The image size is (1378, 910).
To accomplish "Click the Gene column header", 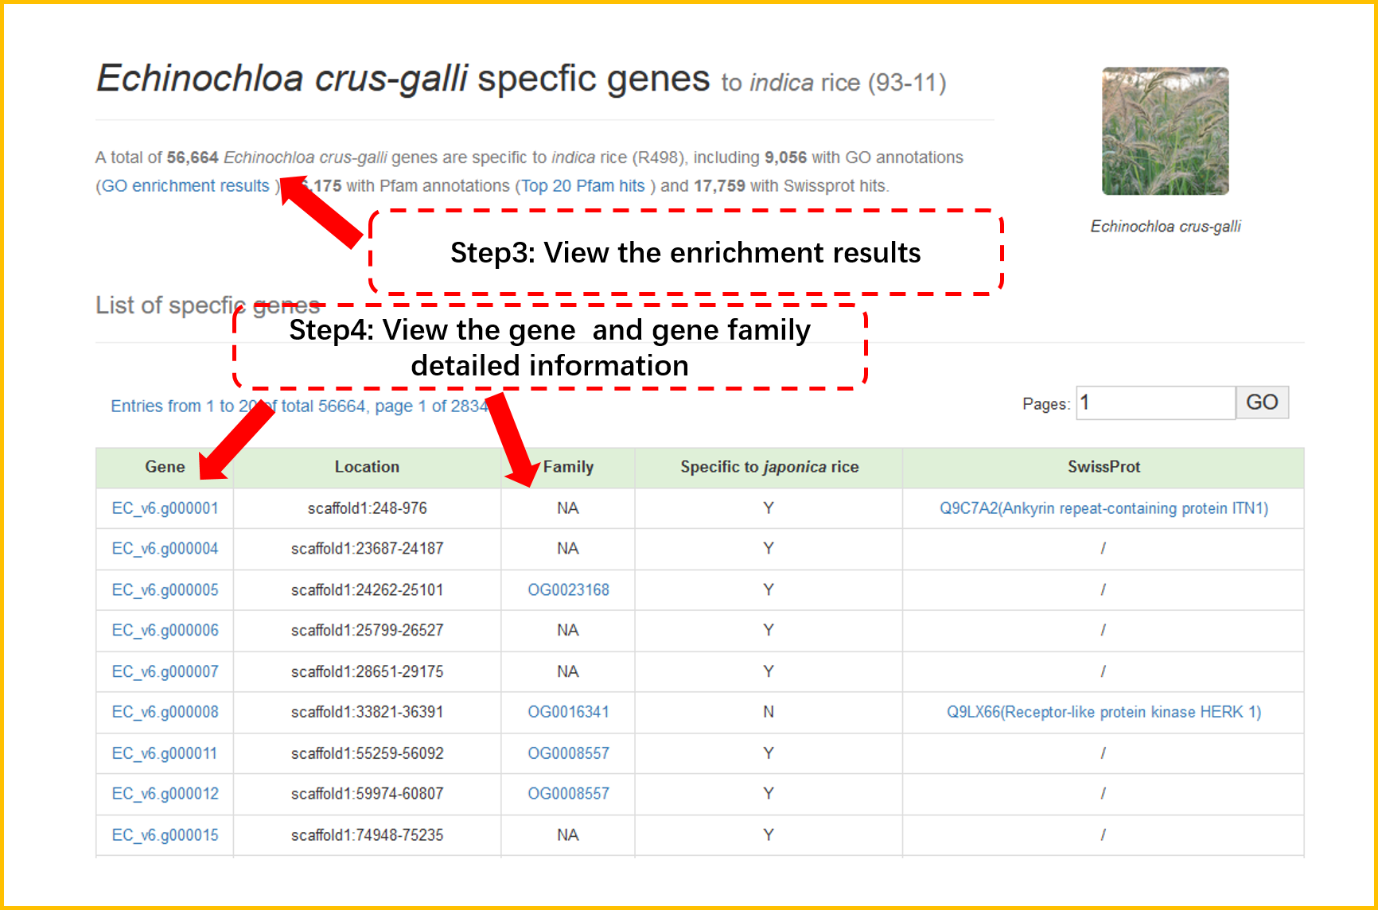I will click(165, 467).
